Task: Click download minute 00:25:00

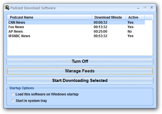Action: click(x=100, y=32)
